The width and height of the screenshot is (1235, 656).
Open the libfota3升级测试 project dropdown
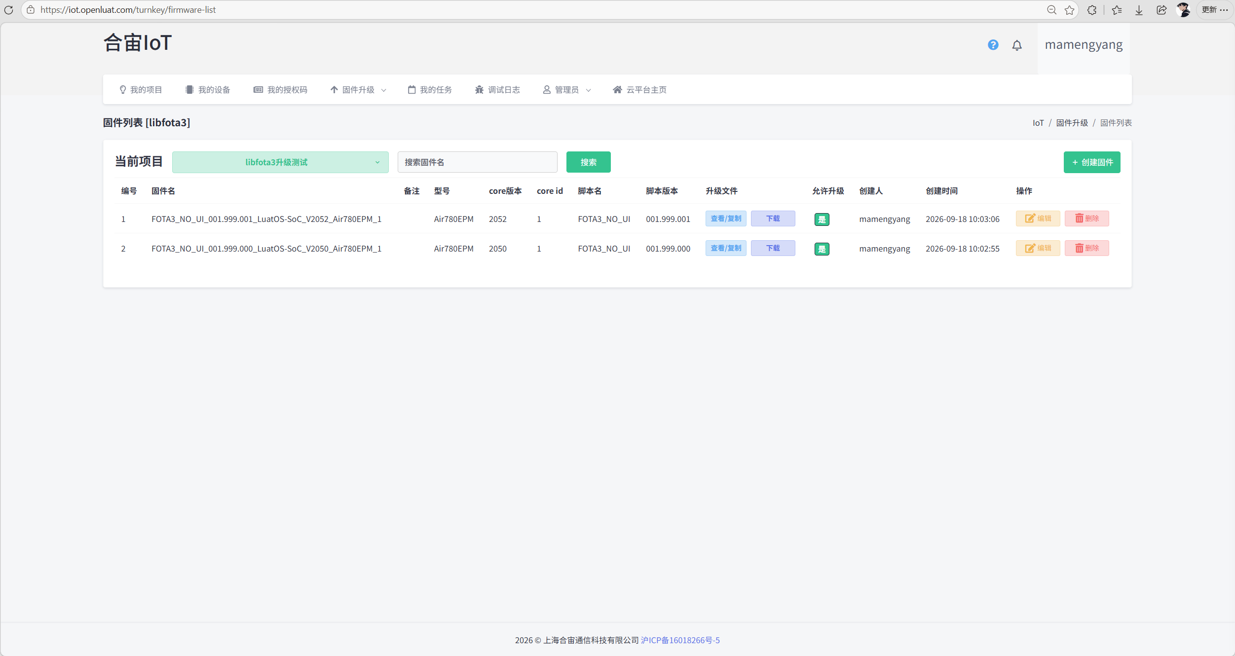pos(280,162)
